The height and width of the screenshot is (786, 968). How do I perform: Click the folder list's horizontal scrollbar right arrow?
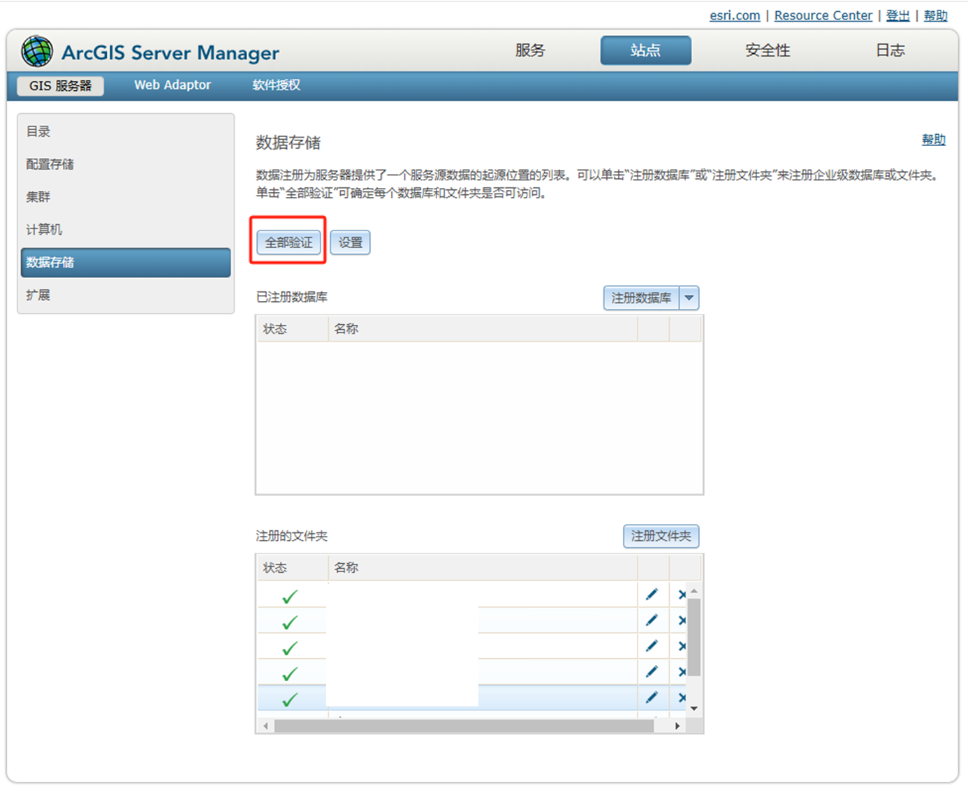coord(677,726)
